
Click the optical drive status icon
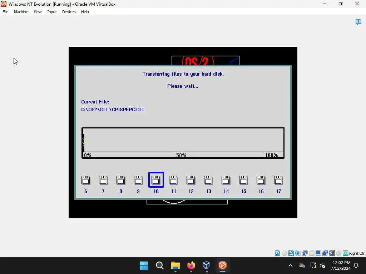[284, 253]
